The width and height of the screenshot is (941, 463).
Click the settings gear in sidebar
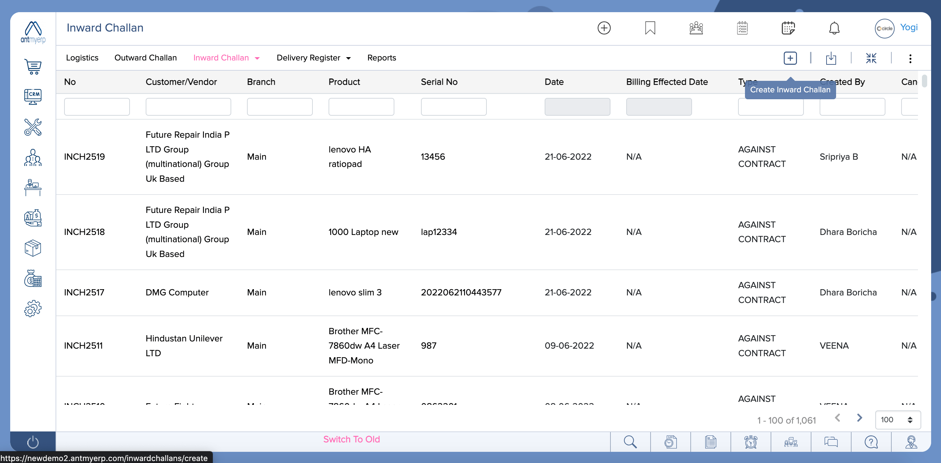(x=33, y=309)
